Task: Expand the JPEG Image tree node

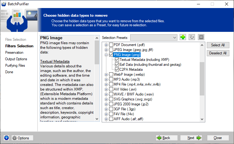Action: tap(106, 50)
